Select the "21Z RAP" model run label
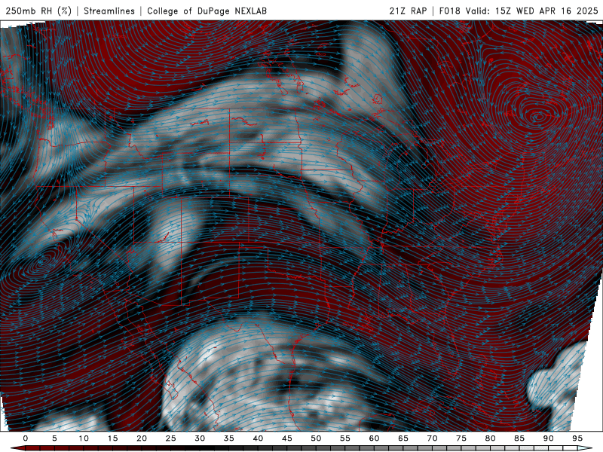The height and width of the screenshot is (452, 603). pyautogui.click(x=408, y=11)
